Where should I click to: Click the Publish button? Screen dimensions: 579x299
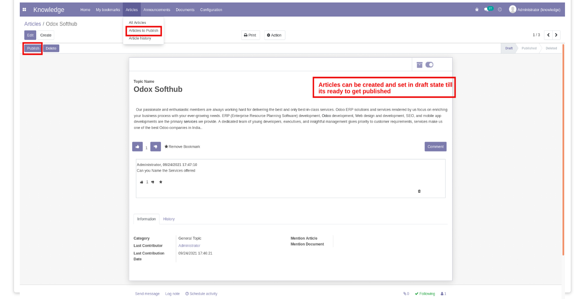pos(33,48)
